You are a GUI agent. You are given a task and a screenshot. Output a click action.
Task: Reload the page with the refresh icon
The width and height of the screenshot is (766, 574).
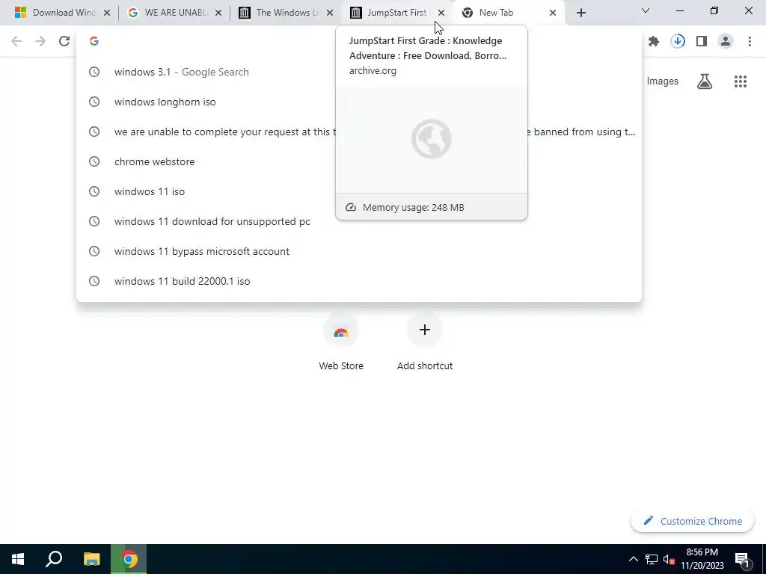pyautogui.click(x=64, y=41)
